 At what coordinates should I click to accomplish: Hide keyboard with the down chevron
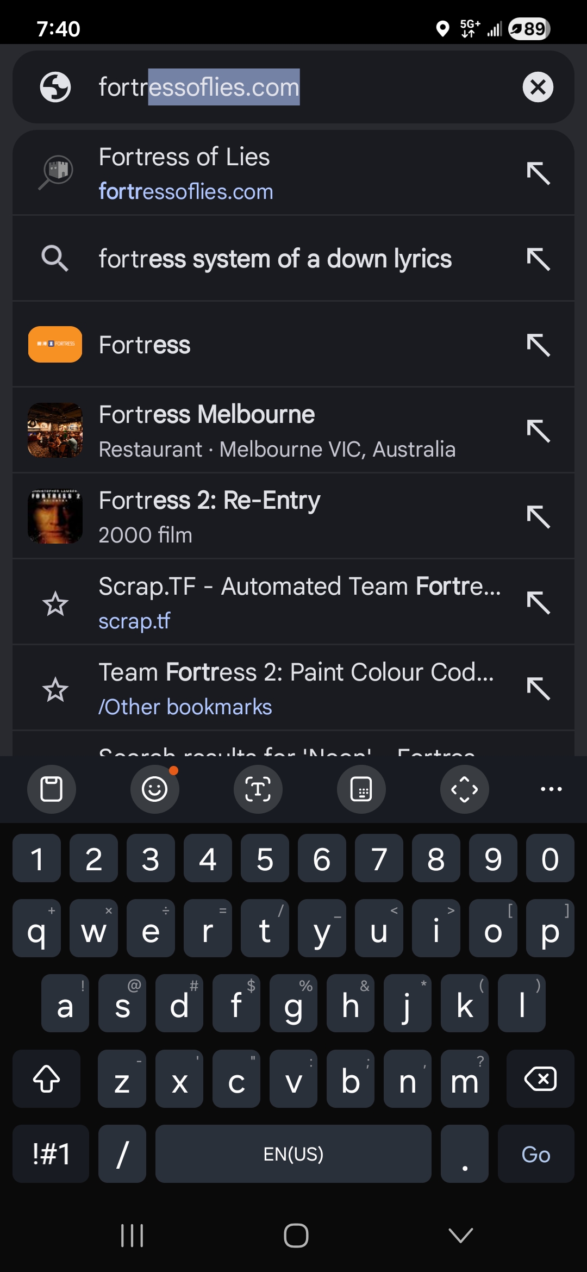(461, 1235)
